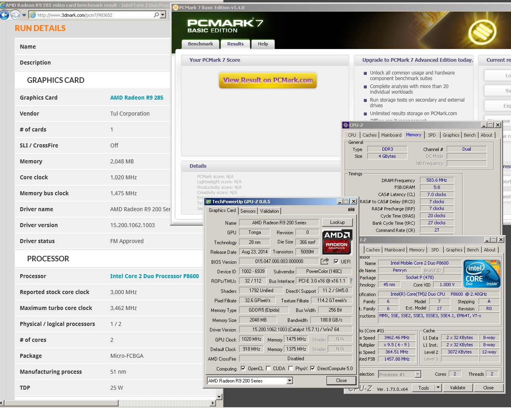Click the Specification Intel Core2 Duo P8600 field
The width and height of the screenshot is (511, 408).
(x=439, y=294)
